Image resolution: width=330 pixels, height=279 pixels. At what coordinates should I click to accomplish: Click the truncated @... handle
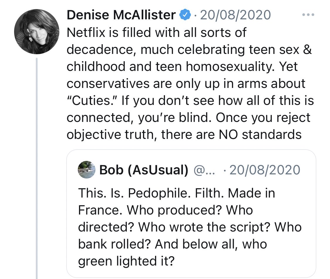tap(204, 170)
